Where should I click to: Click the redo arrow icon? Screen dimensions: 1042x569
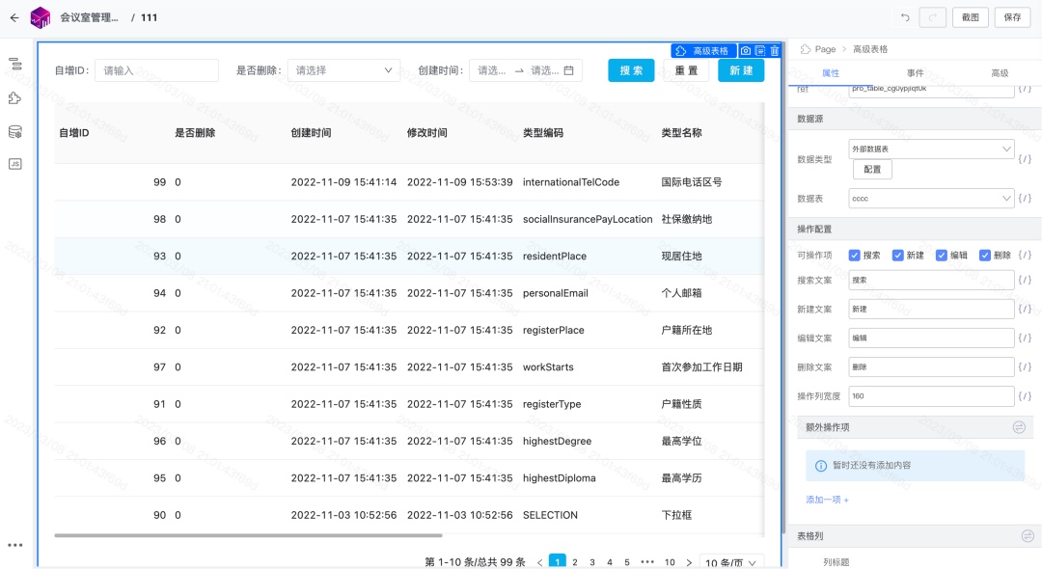932,17
